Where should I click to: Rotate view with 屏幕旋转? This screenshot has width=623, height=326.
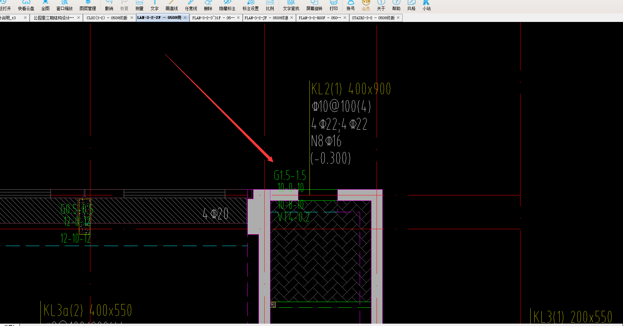click(x=314, y=5)
